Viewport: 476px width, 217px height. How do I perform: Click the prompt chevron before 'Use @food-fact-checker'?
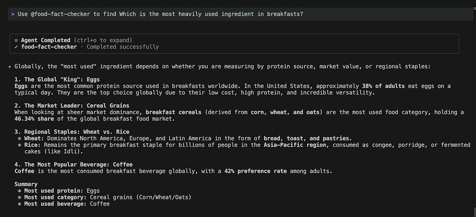[13, 14]
